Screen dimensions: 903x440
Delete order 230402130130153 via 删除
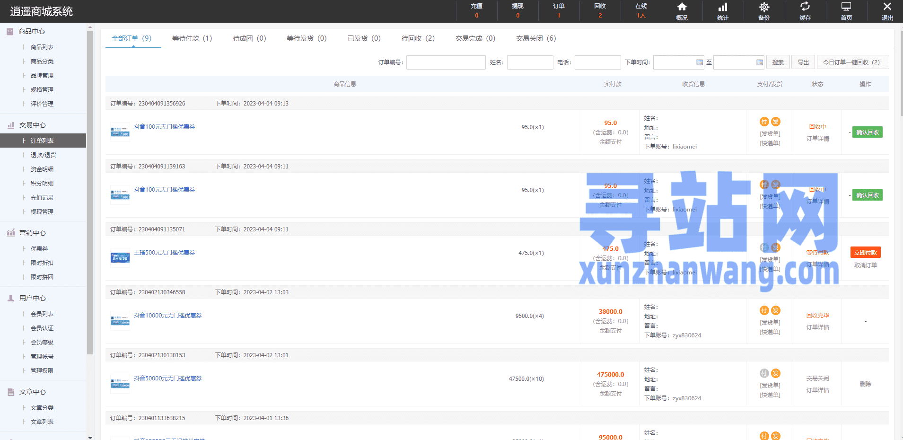pyautogui.click(x=866, y=384)
